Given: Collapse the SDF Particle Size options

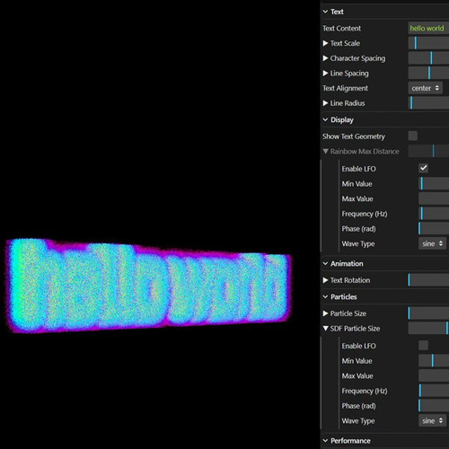Looking at the screenshot, I should pyautogui.click(x=325, y=329).
